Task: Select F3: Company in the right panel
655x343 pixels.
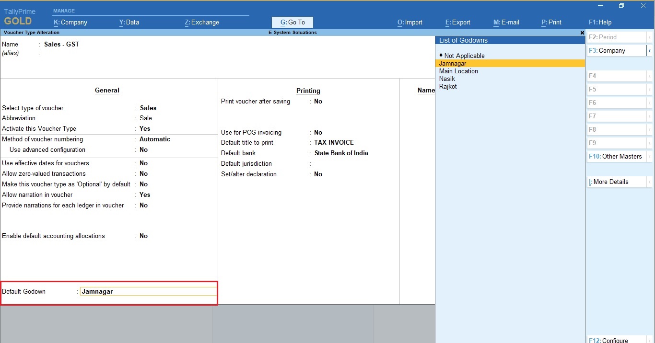Action: pos(614,50)
